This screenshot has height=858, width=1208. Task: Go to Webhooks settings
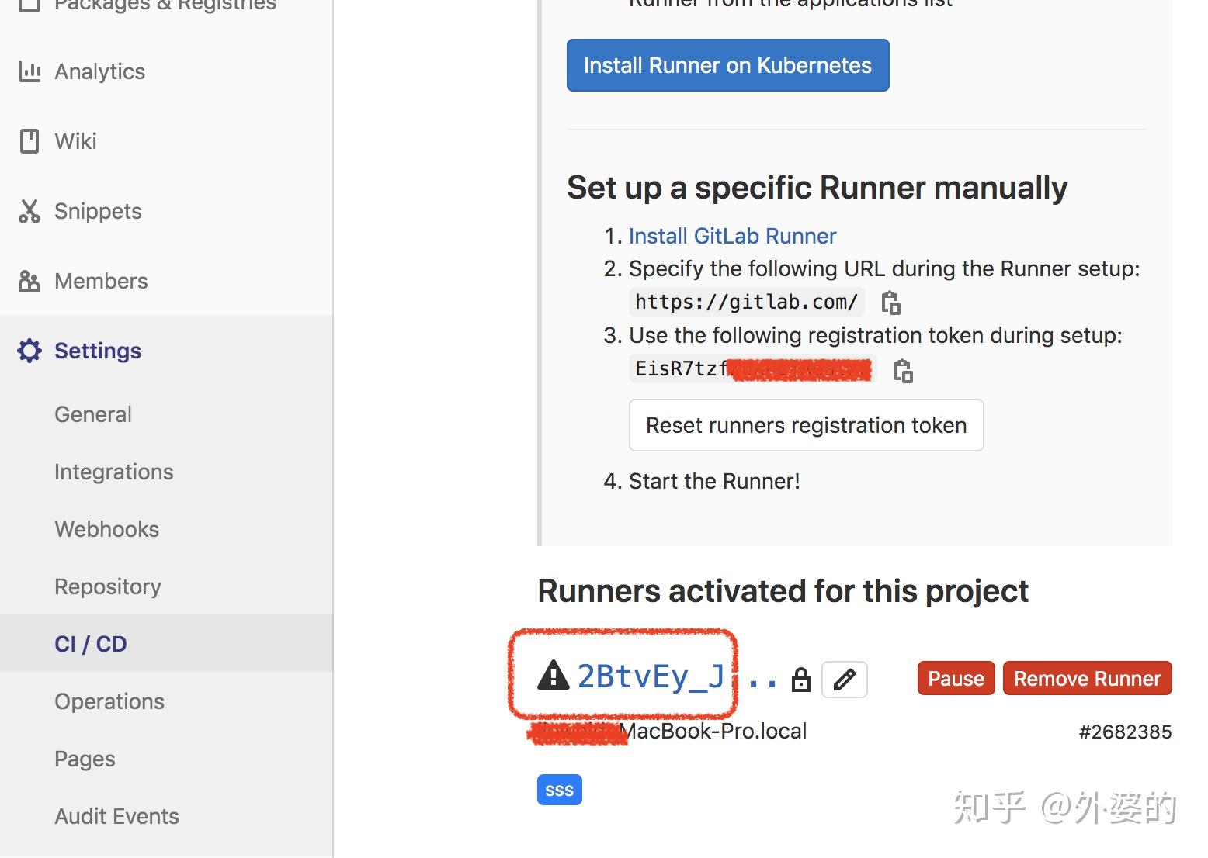click(107, 529)
